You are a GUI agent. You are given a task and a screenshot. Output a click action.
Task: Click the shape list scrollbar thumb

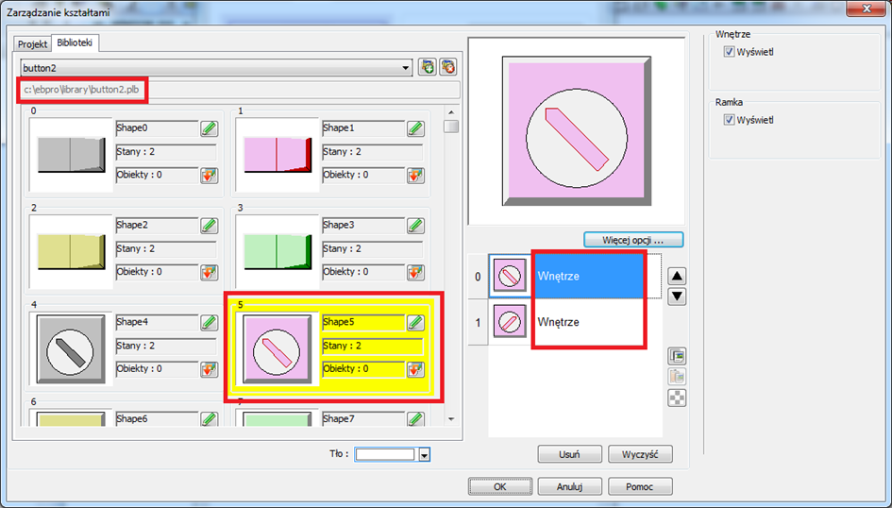451,127
